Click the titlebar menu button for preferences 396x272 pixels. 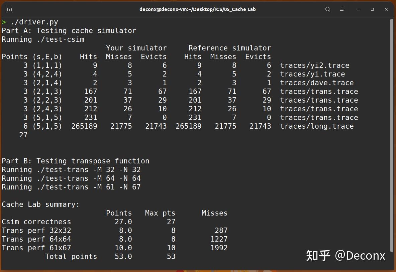(341, 9)
